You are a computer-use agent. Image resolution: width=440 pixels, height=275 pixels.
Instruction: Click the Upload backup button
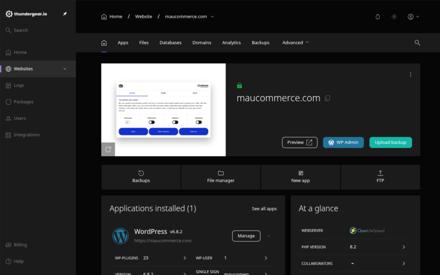click(x=390, y=142)
